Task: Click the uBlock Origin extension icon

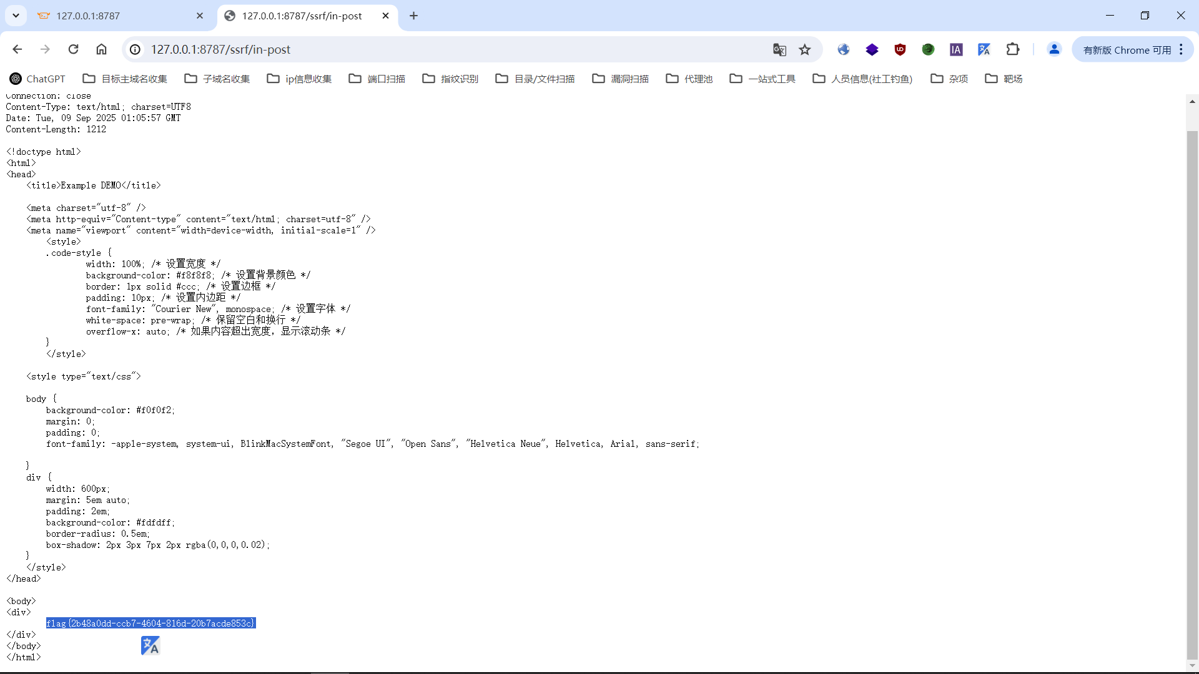Action: (900, 50)
